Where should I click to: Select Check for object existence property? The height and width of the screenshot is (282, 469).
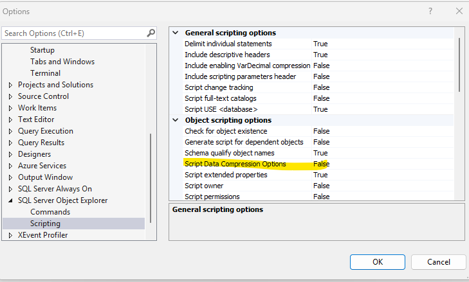pos(226,131)
